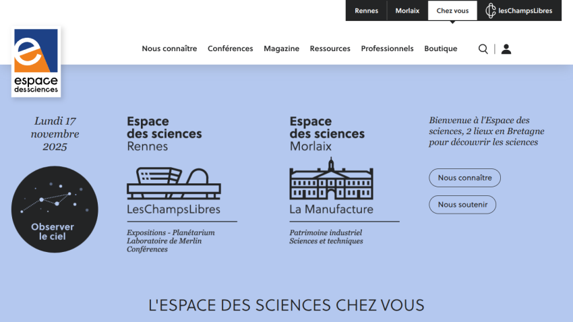Open the Observer le ciel constellation circle
This screenshot has width=573, height=322.
[x=55, y=210]
